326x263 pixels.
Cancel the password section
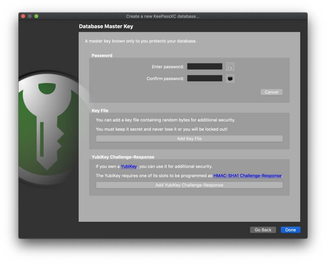pyautogui.click(x=271, y=92)
